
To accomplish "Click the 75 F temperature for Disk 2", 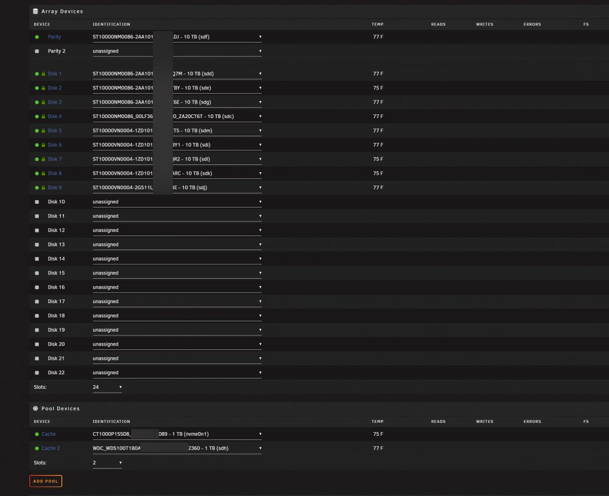I will pyautogui.click(x=378, y=88).
